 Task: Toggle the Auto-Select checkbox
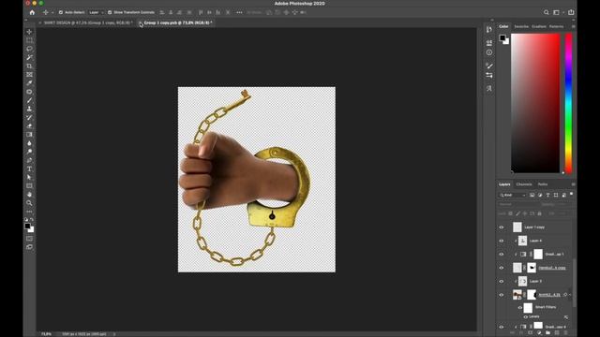coord(61,12)
